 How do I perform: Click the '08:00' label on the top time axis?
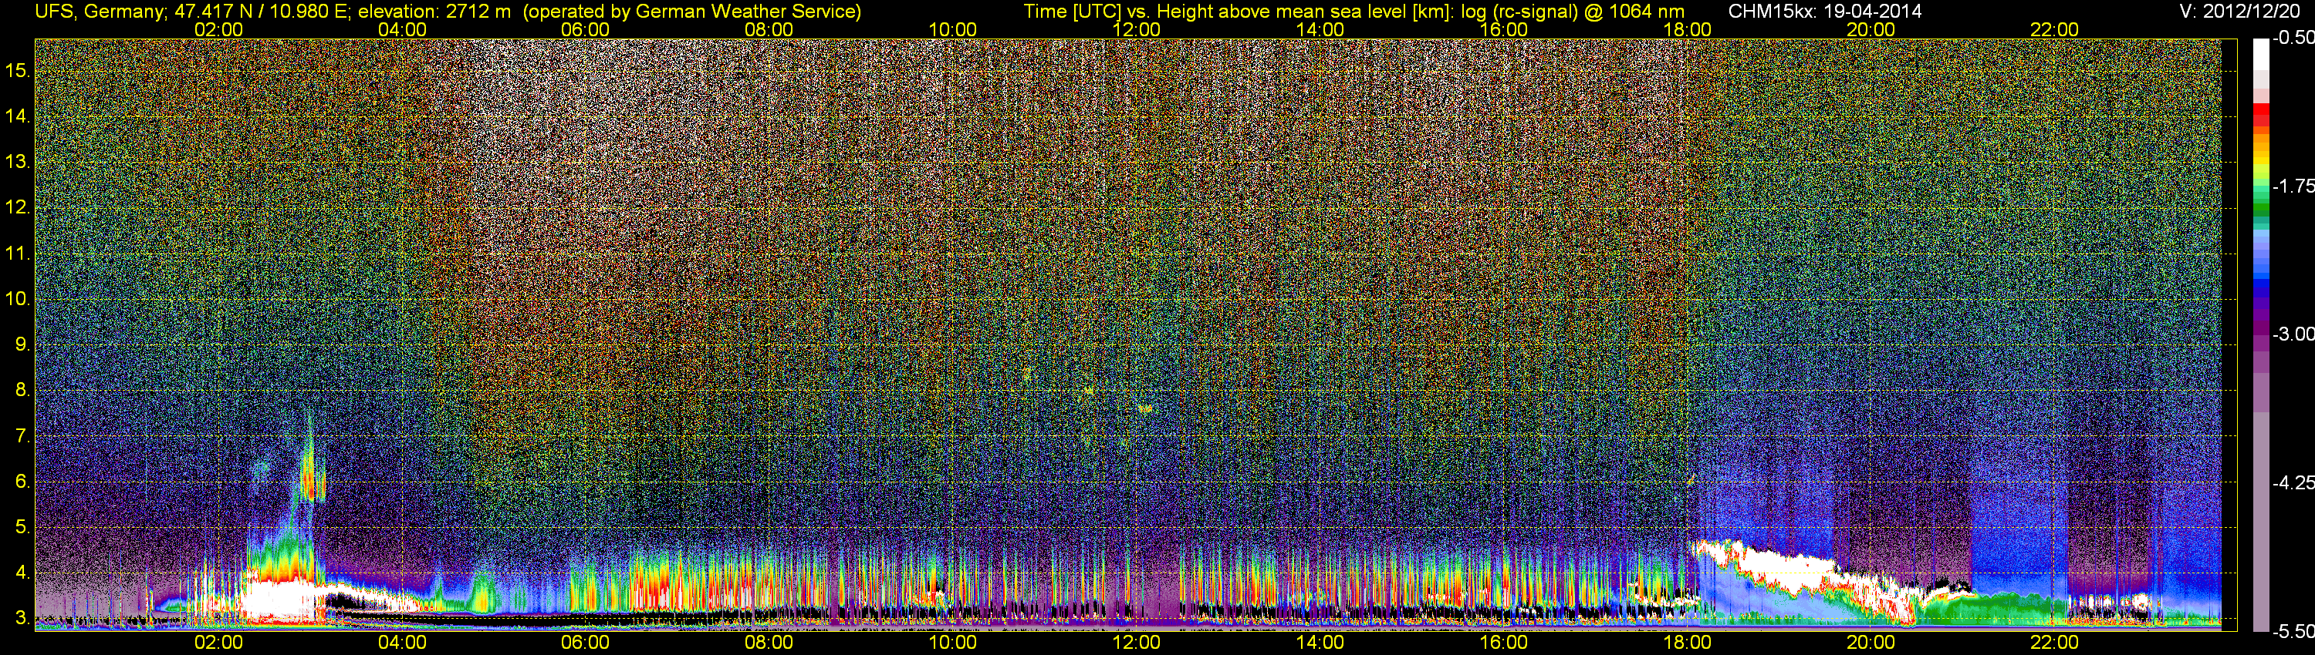[x=769, y=29]
